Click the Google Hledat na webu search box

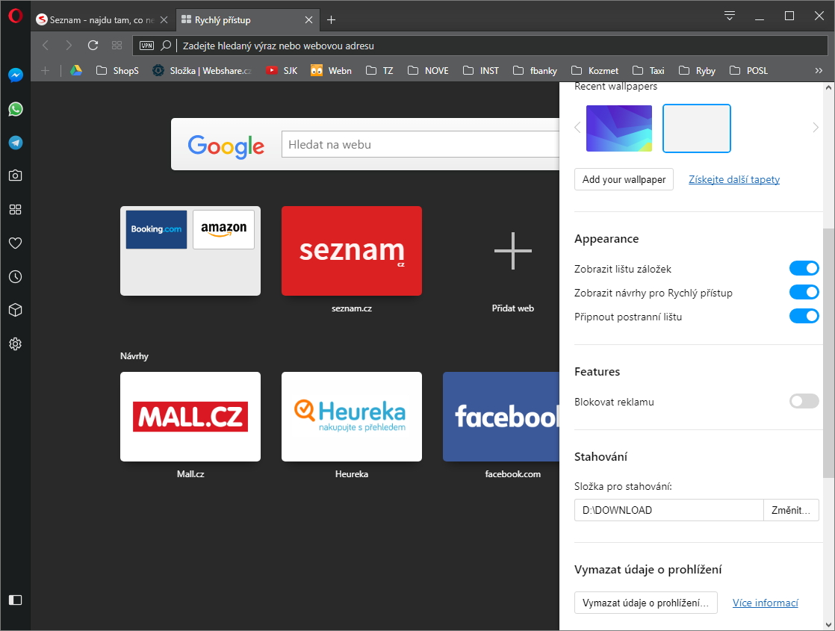420,144
